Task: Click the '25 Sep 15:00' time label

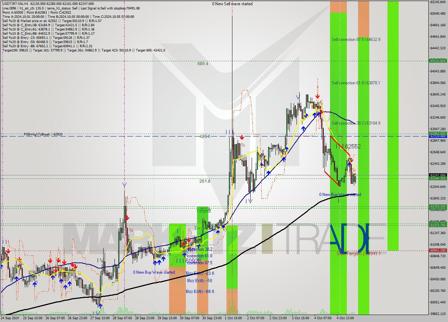Action: pos(33,318)
